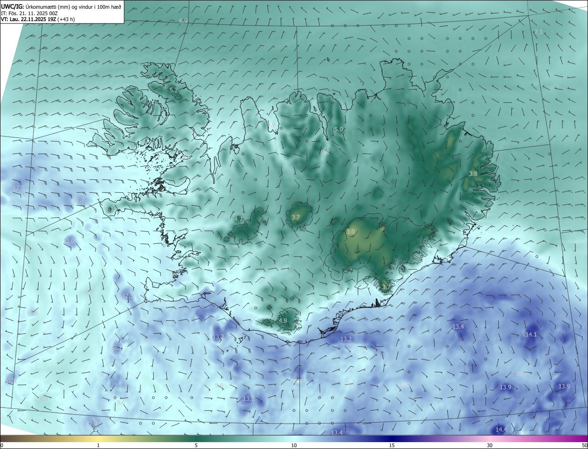Click the 4.7 value on Langjökull glacier
Image resolution: width=588 pixels, height=449 pixels.
point(238,219)
